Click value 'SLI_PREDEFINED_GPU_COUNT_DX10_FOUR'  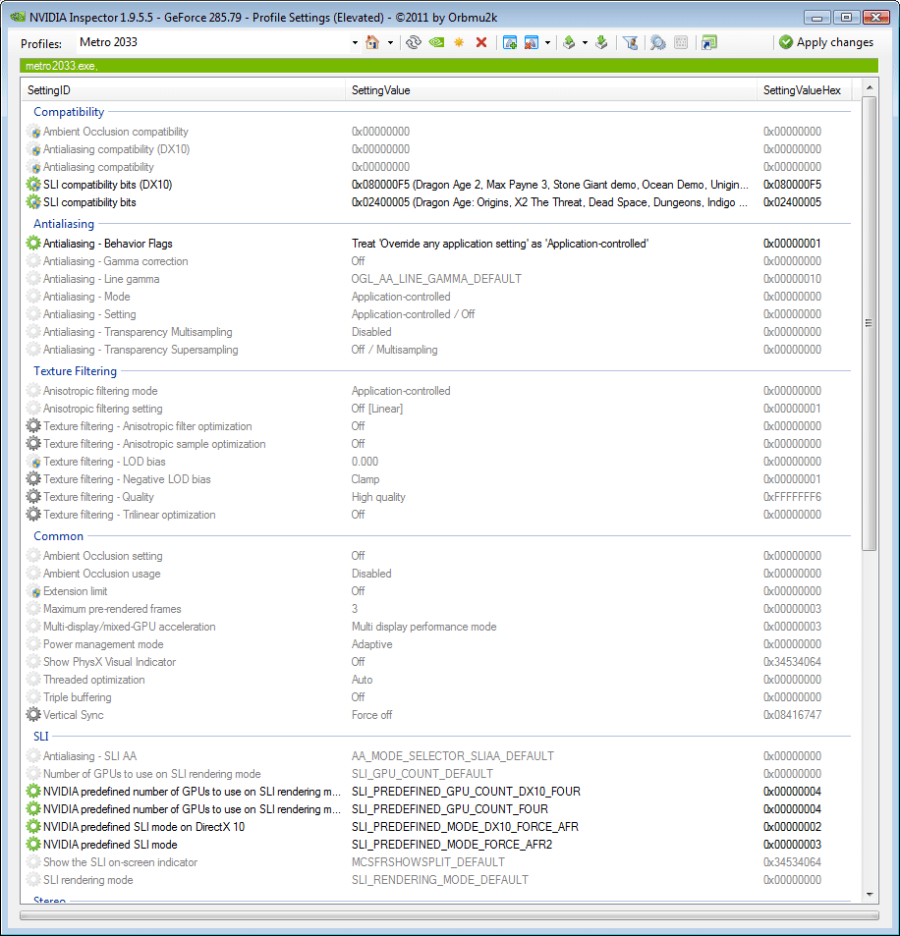466,792
